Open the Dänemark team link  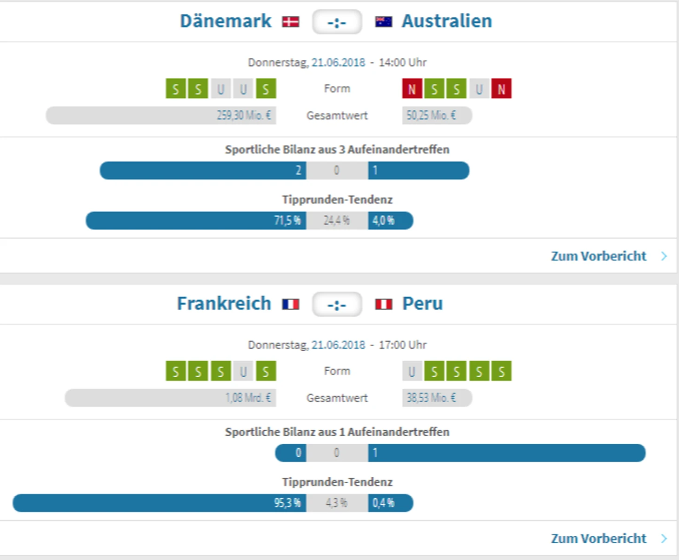pyautogui.click(x=226, y=21)
